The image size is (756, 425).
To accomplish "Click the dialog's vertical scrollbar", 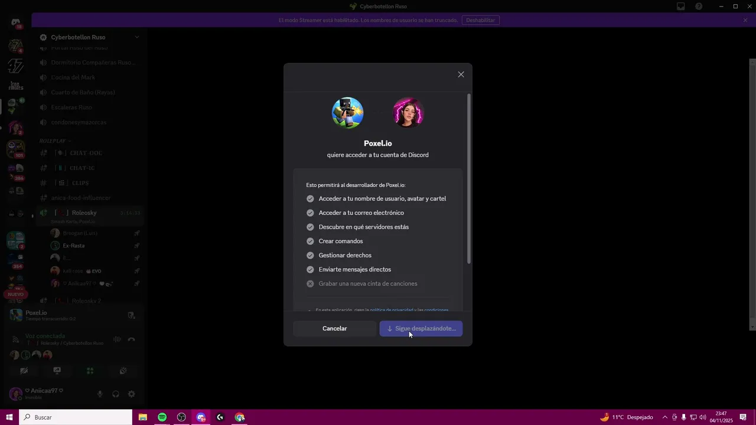I will (x=469, y=178).
